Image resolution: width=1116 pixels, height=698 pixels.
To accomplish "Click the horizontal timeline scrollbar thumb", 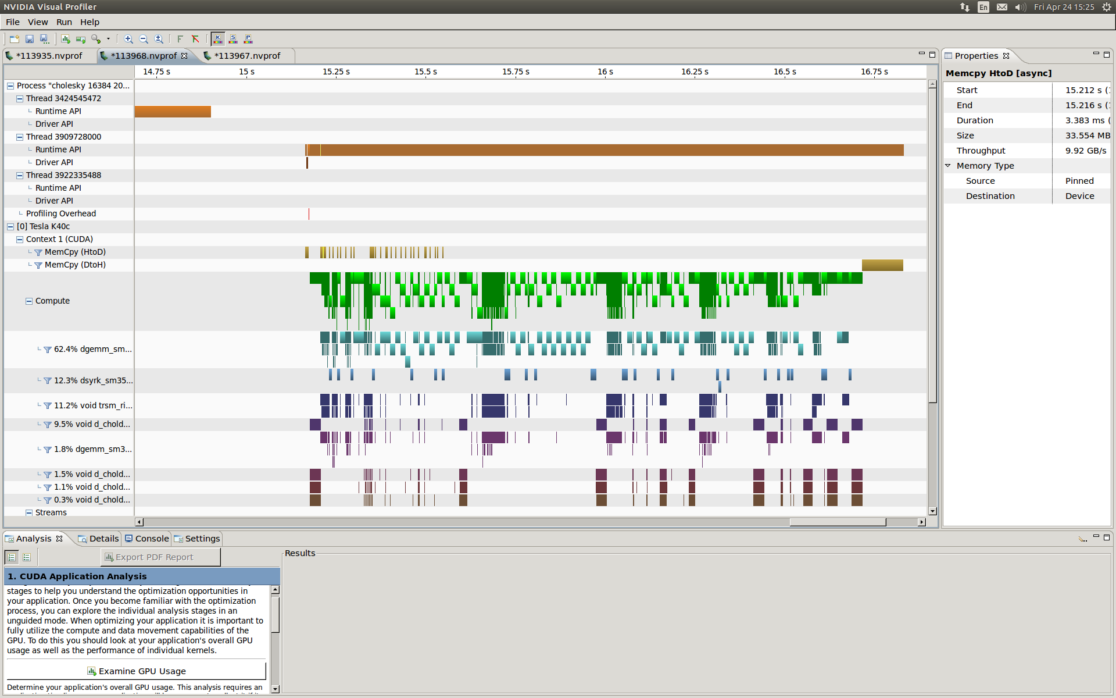I will pyautogui.click(x=837, y=522).
